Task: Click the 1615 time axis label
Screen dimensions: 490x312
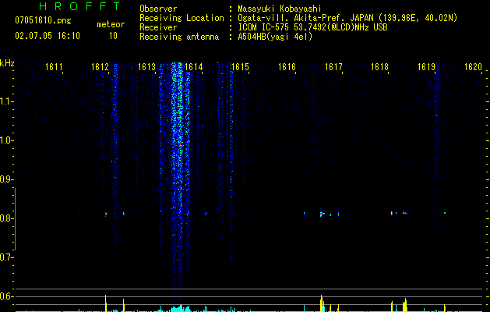Action: [240, 67]
